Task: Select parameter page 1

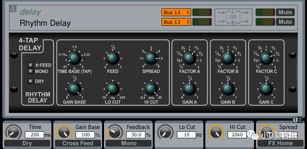Action: click(295, 119)
